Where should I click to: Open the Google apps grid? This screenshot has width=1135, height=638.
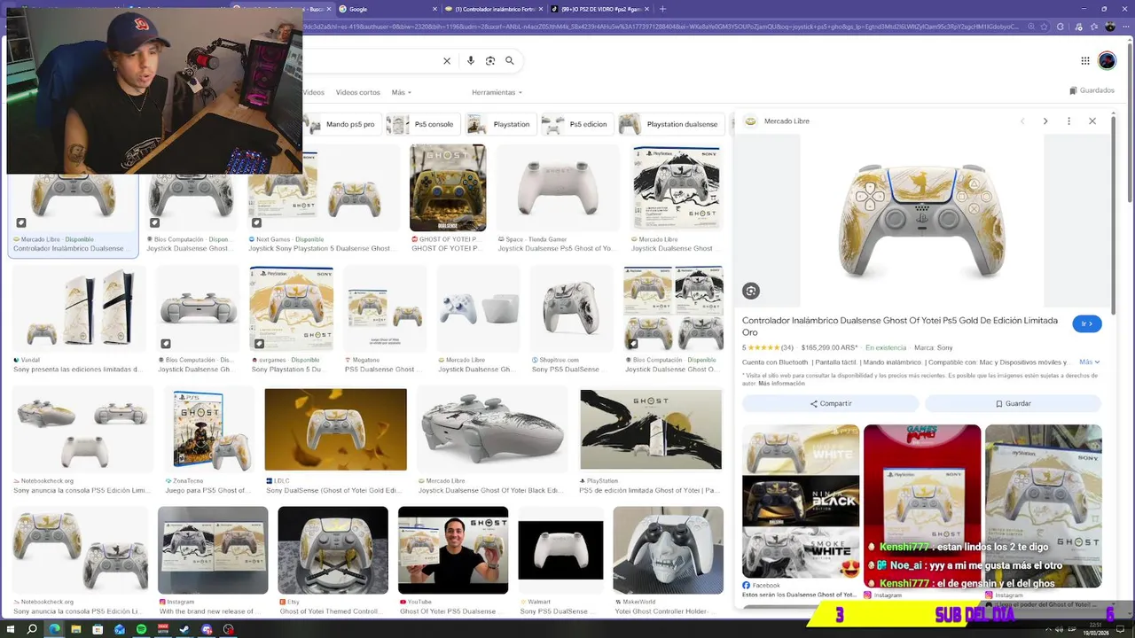tap(1084, 60)
